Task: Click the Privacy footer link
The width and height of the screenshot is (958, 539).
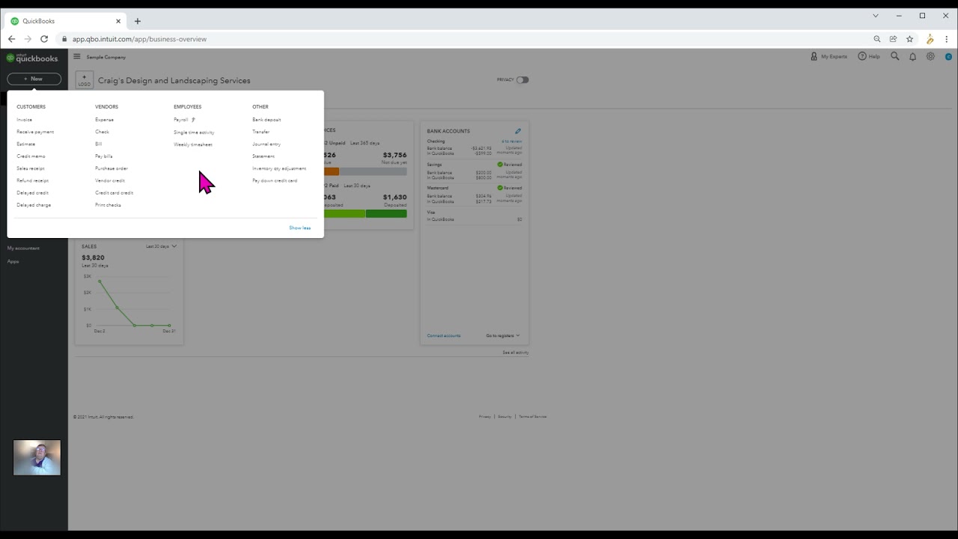Action: (x=485, y=416)
